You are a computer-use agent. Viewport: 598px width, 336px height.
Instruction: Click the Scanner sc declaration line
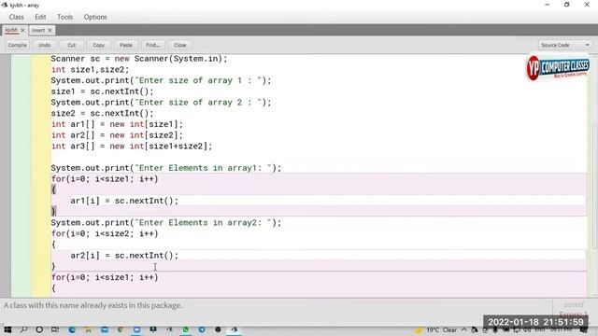click(139, 59)
